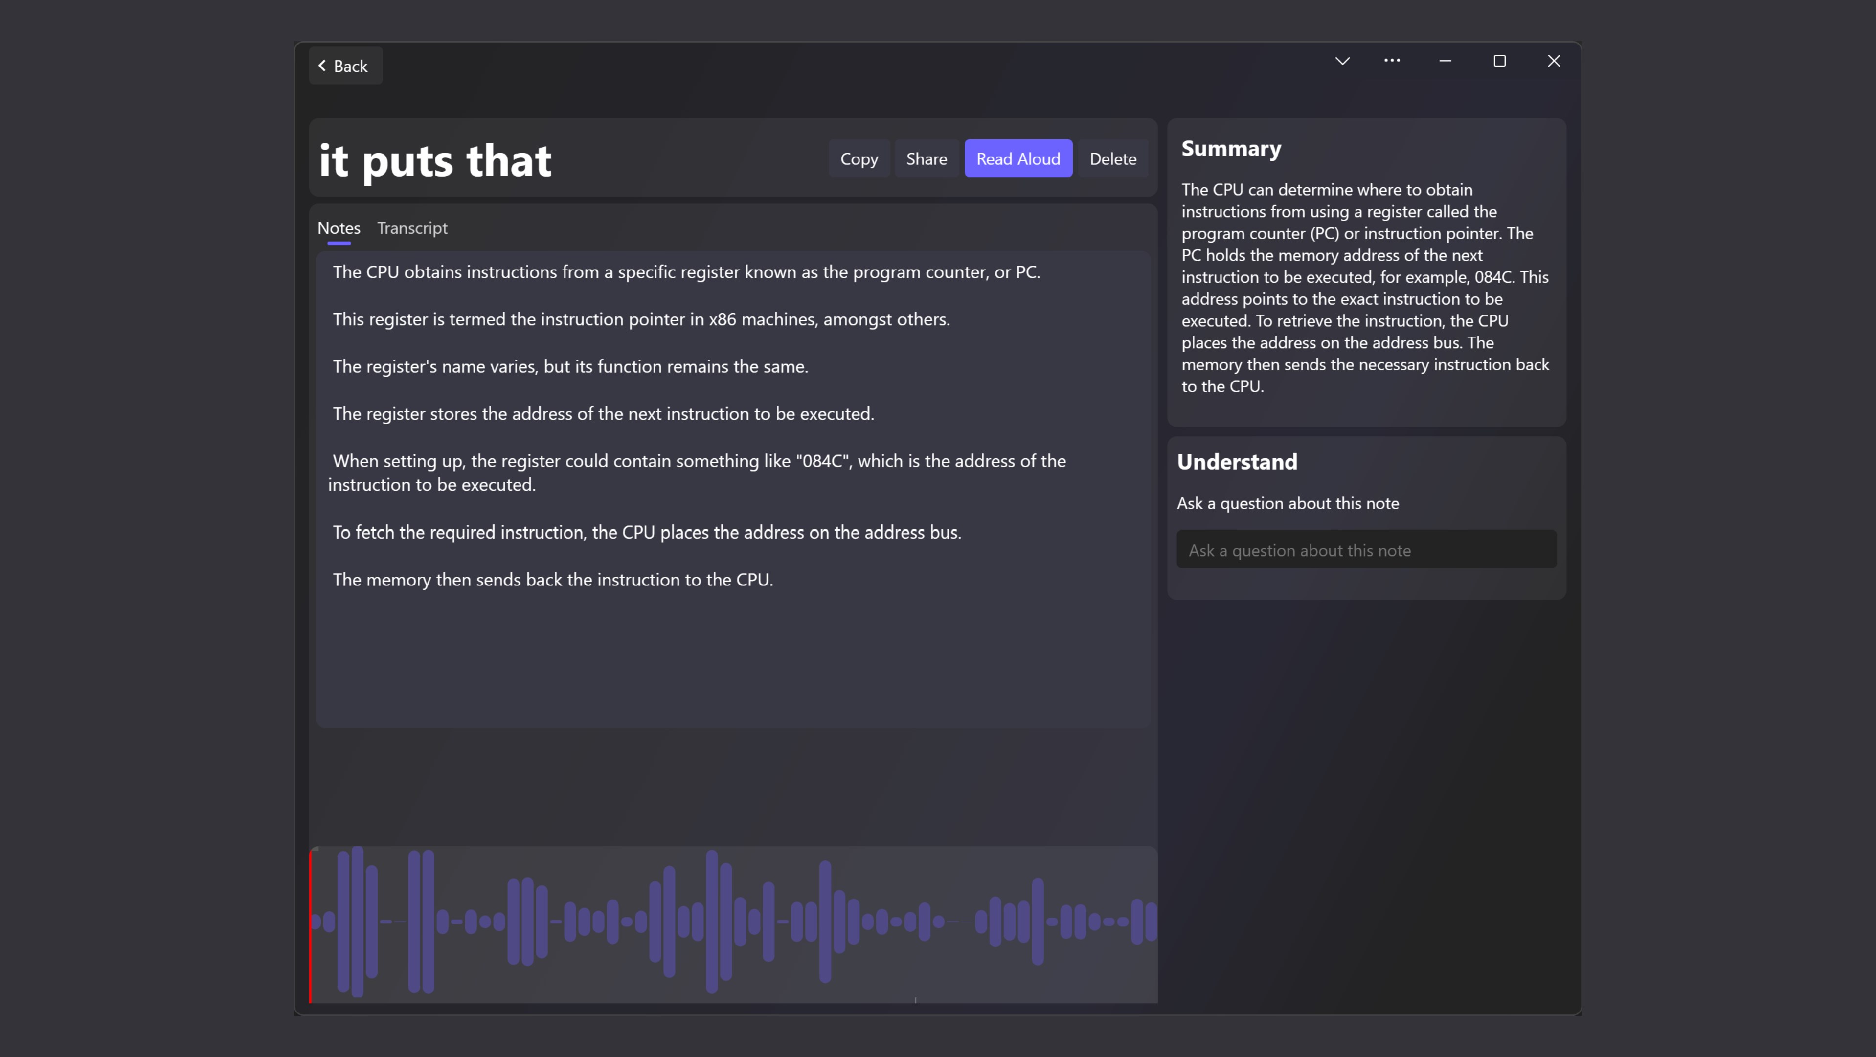Delete this note
This screenshot has height=1057, width=1876.
pyautogui.click(x=1112, y=158)
